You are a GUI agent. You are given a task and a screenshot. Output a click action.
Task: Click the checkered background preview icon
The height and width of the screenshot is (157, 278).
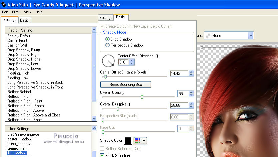[x=208, y=36]
